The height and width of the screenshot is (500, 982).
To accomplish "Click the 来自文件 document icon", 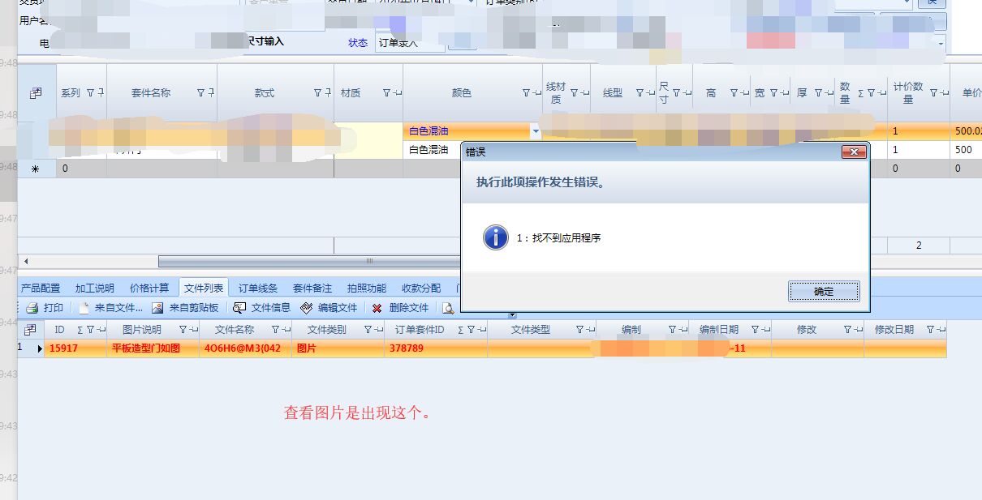I will point(84,308).
